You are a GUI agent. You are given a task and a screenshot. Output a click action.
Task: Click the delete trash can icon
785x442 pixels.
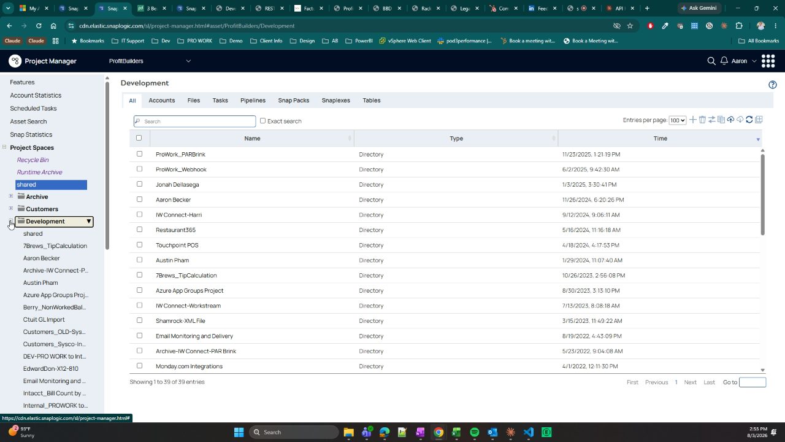pos(703,120)
